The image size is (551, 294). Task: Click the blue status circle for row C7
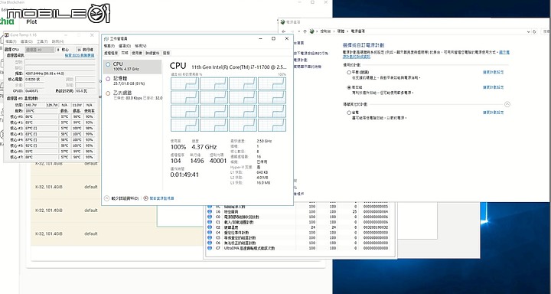coord(210,248)
